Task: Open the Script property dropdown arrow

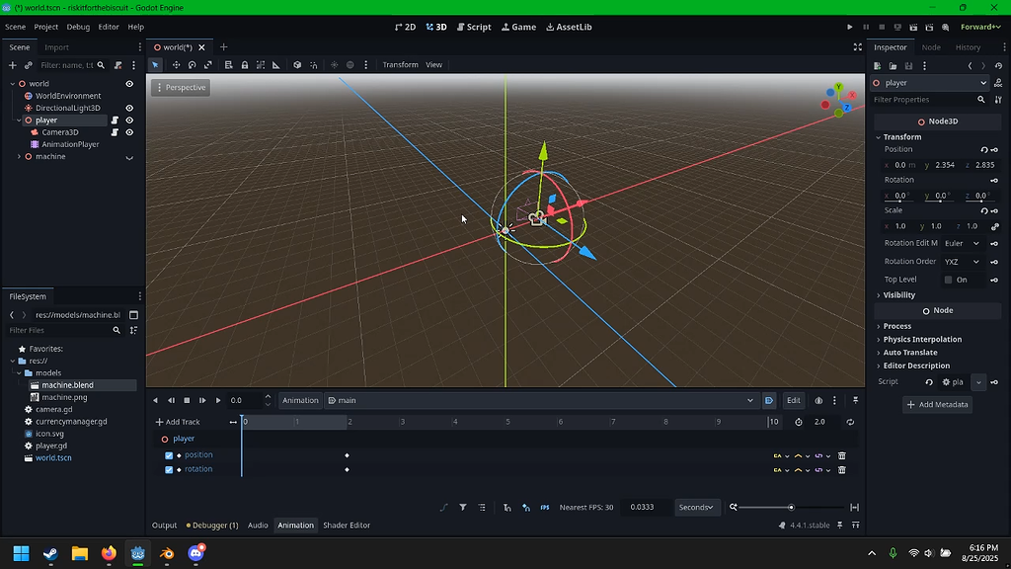Action: tap(978, 382)
